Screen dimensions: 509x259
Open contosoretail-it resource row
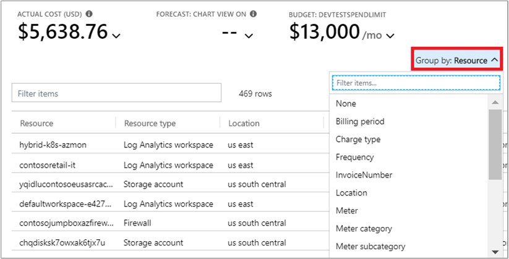pyautogui.click(x=47, y=165)
